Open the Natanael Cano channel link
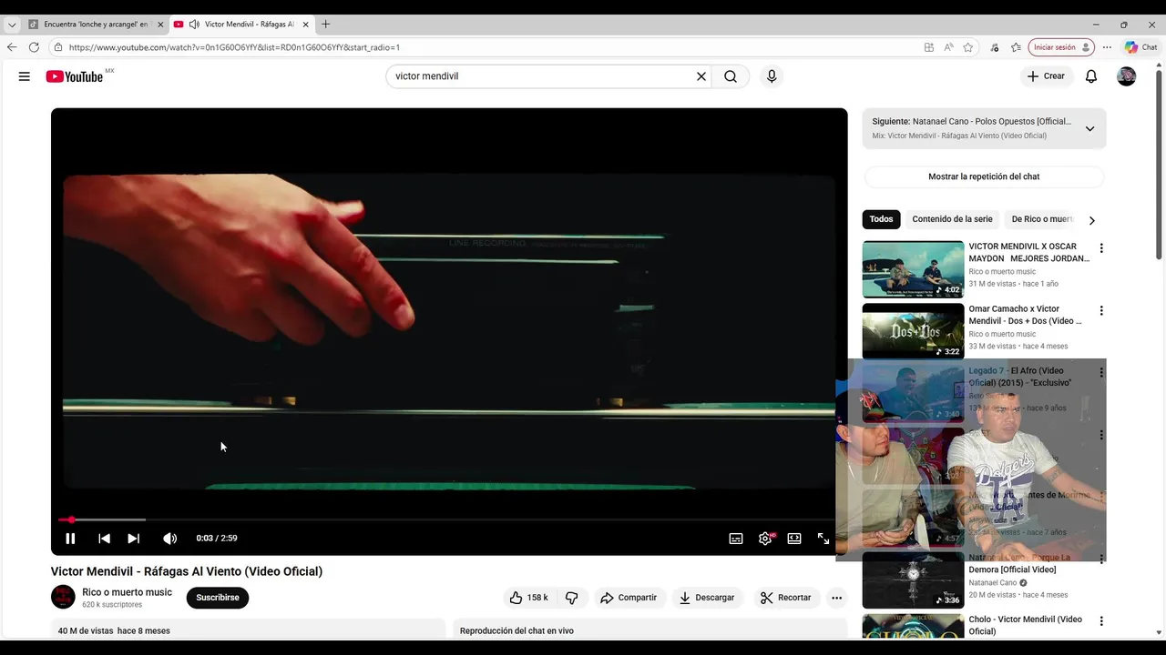Image resolution: width=1166 pixels, height=655 pixels. (992, 583)
